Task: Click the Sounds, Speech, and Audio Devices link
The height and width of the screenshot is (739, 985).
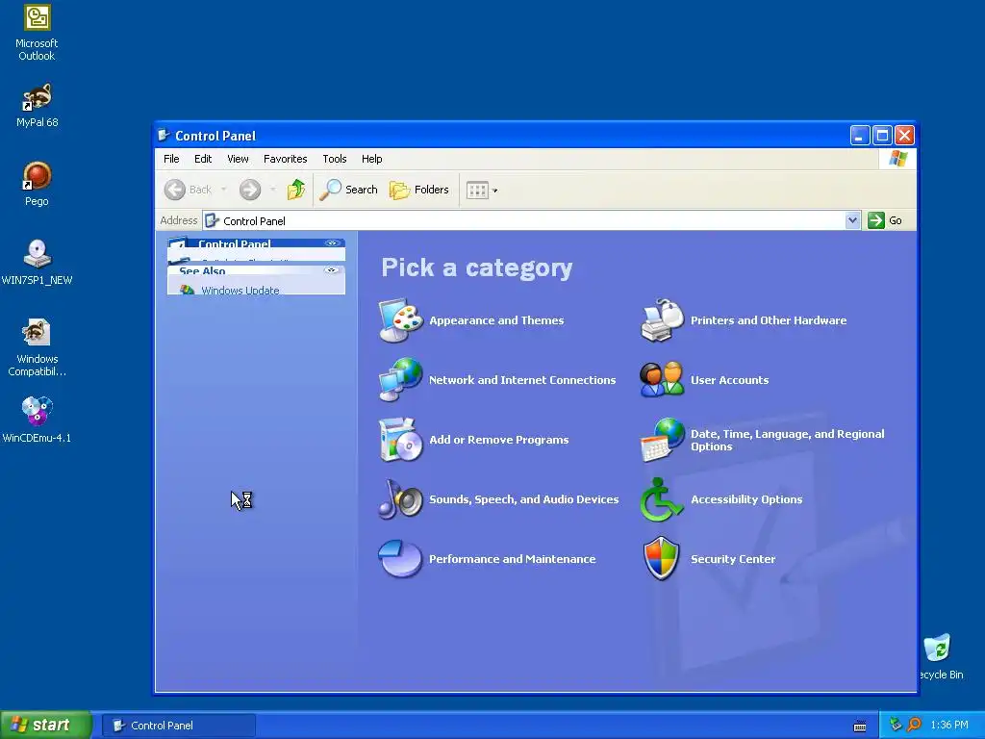Action: (x=523, y=499)
